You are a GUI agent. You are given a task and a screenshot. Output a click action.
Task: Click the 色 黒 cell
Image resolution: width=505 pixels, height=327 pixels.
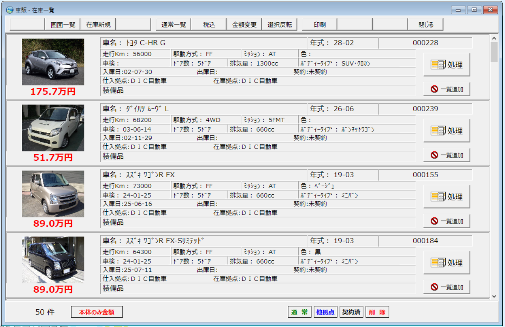pos(357,252)
